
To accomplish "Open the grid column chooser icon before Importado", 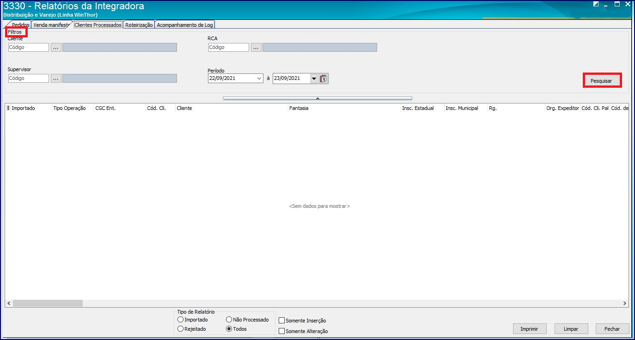I will [x=8, y=108].
